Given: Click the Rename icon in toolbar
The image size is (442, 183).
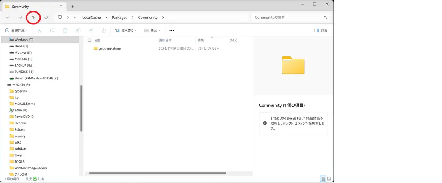Looking at the screenshot, I should [x=78, y=30].
